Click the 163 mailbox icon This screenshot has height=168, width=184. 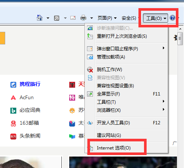13,124
